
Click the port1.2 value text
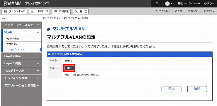coord(68,61)
